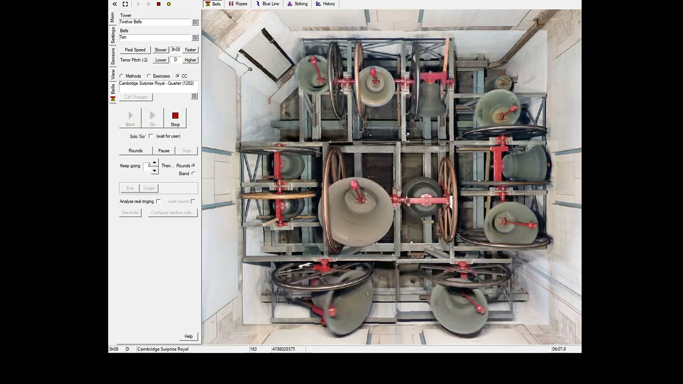Click the large tenor bell in the belfry view
683x384 pixels.
click(x=356, y=211)
